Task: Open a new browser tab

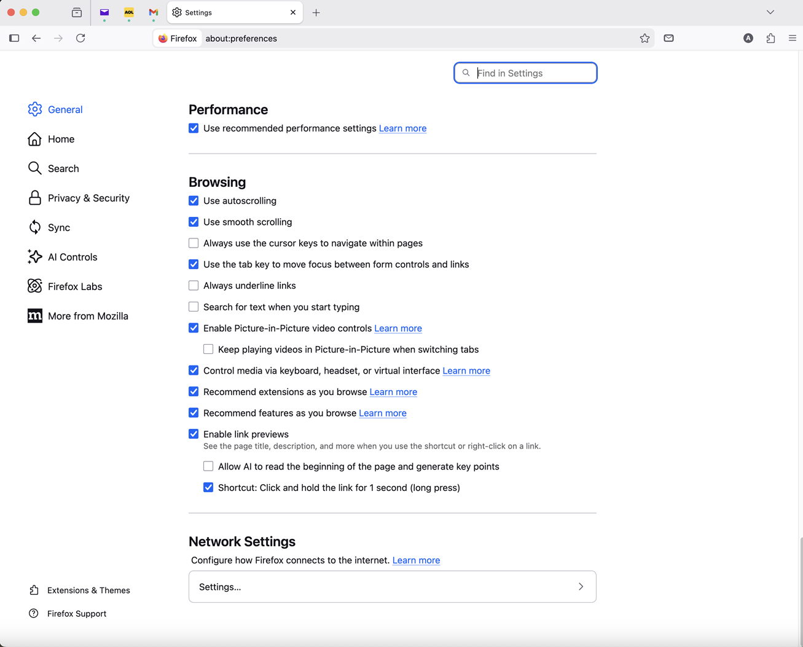Action: pyautogui.click(x=316, y=12)
